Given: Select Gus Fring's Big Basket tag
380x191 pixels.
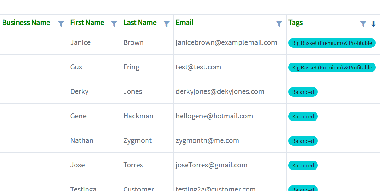Looking at the screenshot, I should pos(332,68).
